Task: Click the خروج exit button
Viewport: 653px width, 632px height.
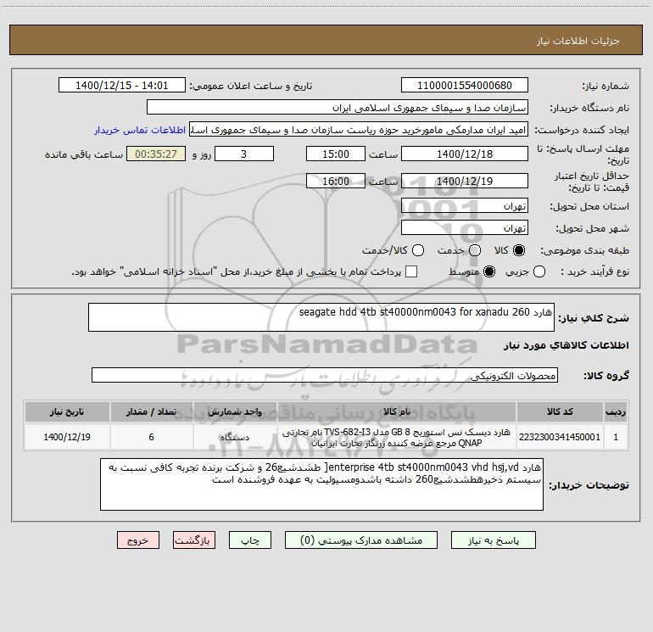Action: [138, 540]
